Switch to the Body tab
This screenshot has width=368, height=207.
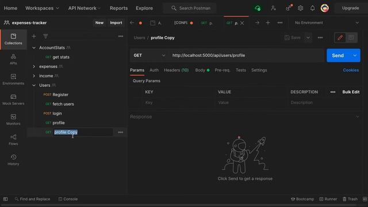(x=202, y=70)
